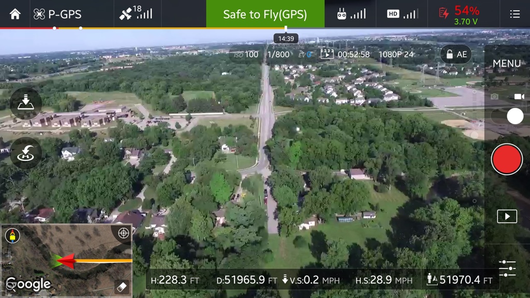This screenshot has height=298, width=530.
Task: Tap the shutter speed 1/800
Action: [278, 54]
